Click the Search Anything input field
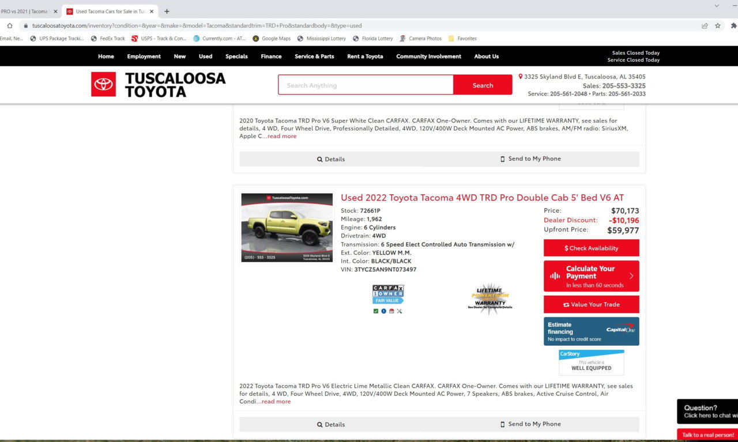This screenshot has width=738, height=442. [x=366, y=85]
